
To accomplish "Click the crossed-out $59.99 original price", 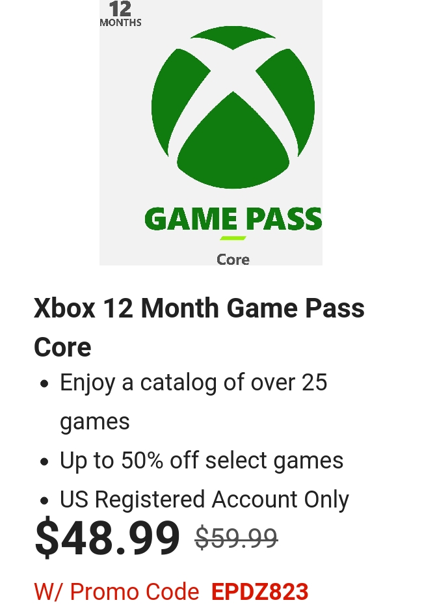I will click(x=236, y=538).
